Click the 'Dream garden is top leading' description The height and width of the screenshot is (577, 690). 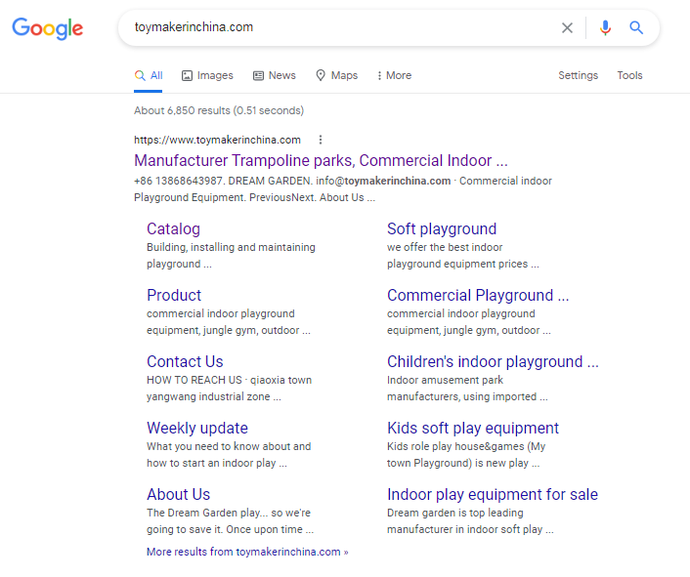455,513
